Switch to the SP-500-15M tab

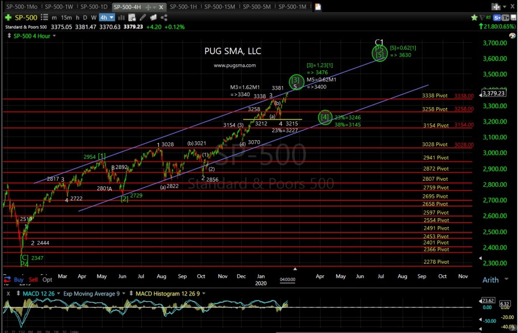[x=220, y=7]
